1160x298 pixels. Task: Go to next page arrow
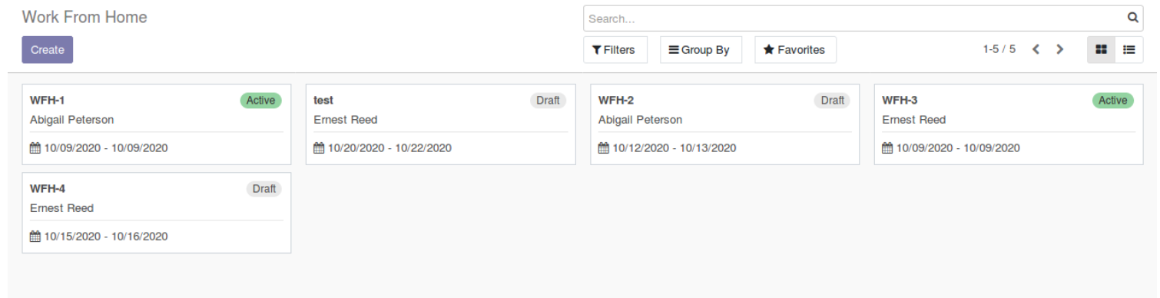pyautogui.click(x=1059, y=49)
